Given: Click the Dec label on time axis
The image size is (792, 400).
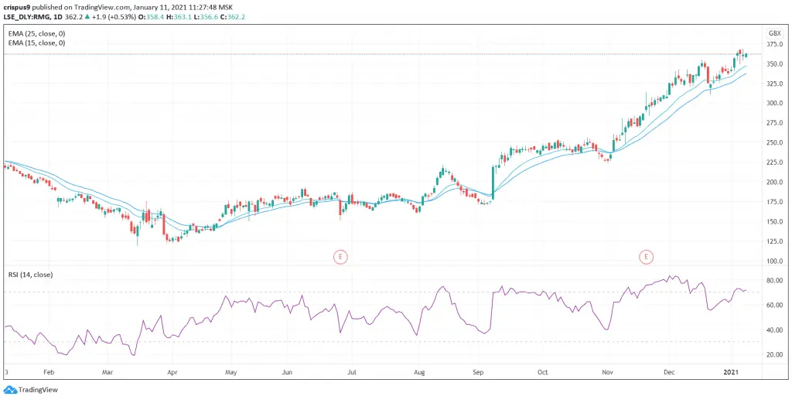Looking at the screenshot, I should [x=670, y=373].
